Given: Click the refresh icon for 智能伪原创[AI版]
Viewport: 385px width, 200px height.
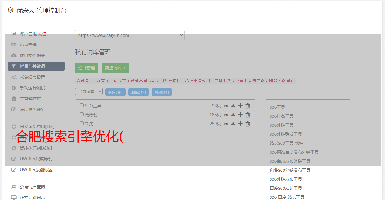Looking at the screenshot, I should pos(14,148).
